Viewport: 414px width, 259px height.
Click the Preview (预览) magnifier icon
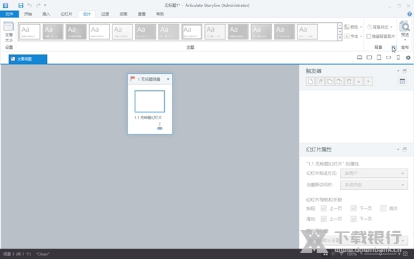point(405,26)
